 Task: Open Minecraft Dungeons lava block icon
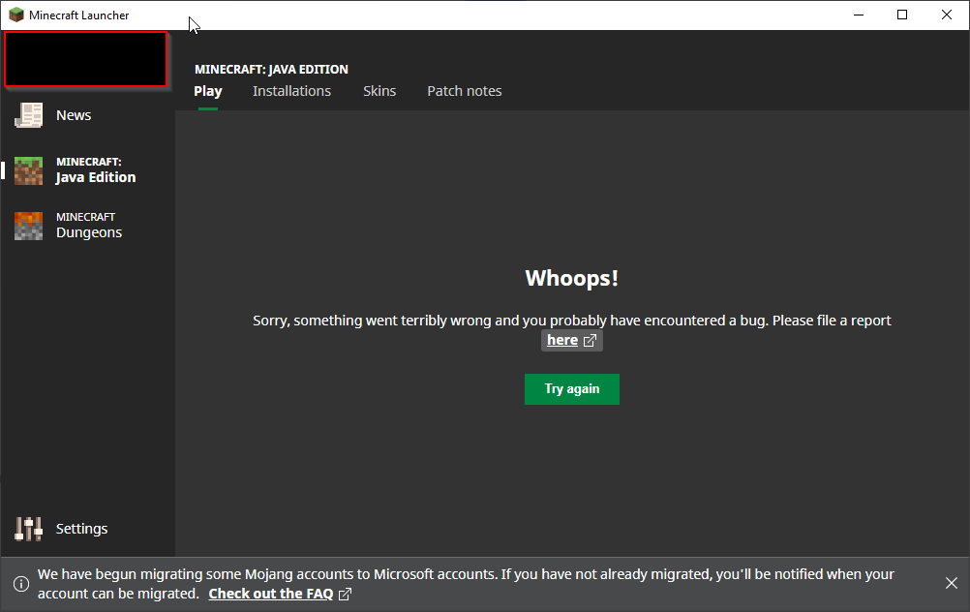tap(28, 226)
